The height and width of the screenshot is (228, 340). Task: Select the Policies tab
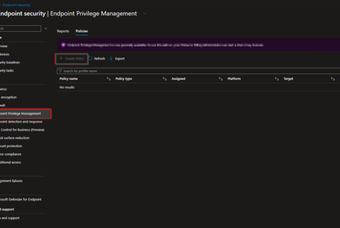coord(82,31)
